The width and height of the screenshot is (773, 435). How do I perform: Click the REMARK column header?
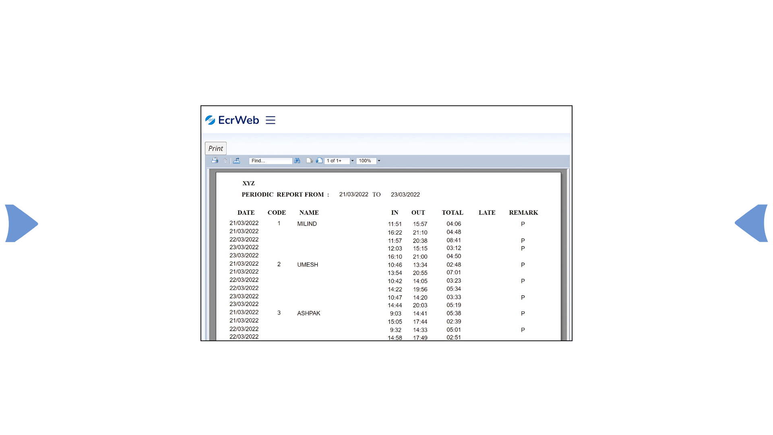tap(523, 213)
